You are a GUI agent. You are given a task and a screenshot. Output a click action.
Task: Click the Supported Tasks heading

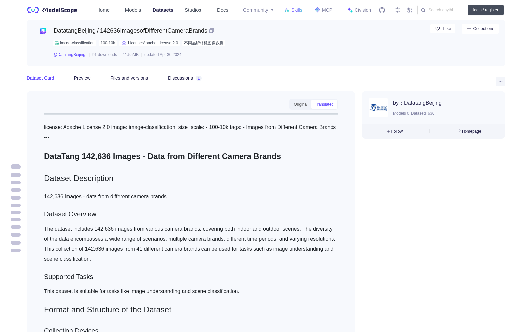[68, 277]
